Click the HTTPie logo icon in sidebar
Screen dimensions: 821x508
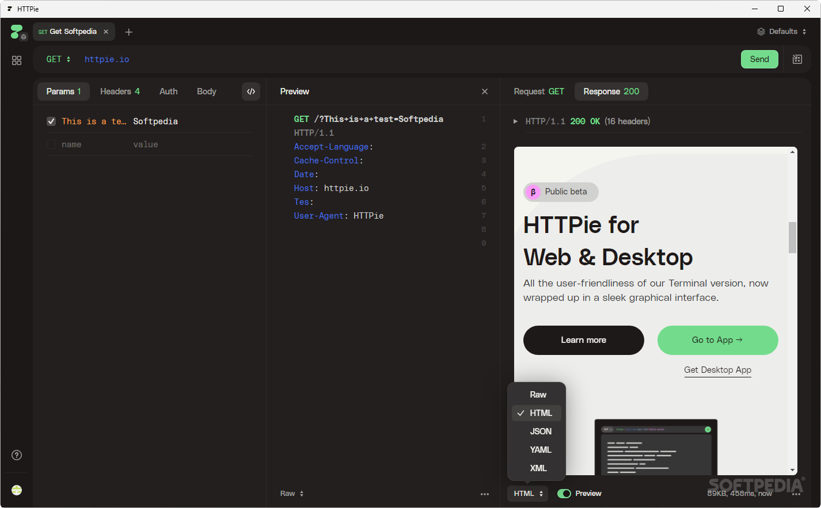click(17, 32)
